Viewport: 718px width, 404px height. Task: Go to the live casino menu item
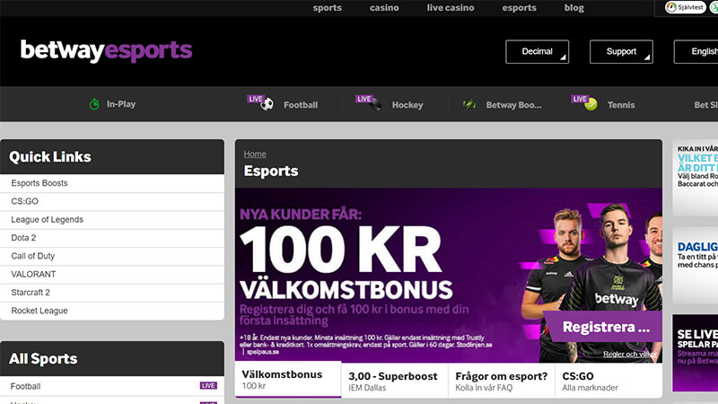point(451,8)
